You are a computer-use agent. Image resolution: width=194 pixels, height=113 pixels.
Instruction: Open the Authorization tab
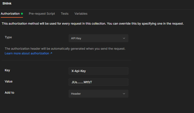[10, 14]
